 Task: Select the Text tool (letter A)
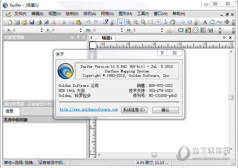point(205,22)
